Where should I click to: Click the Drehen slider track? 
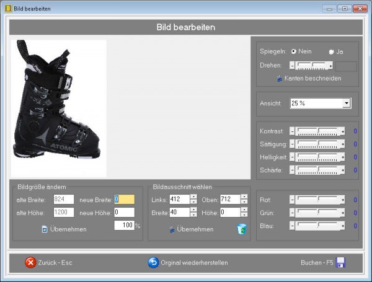tap(311, 66)
